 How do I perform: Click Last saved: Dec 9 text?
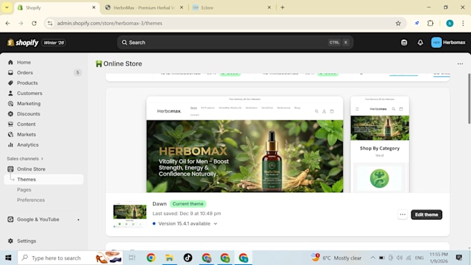(x=186, y=214)
